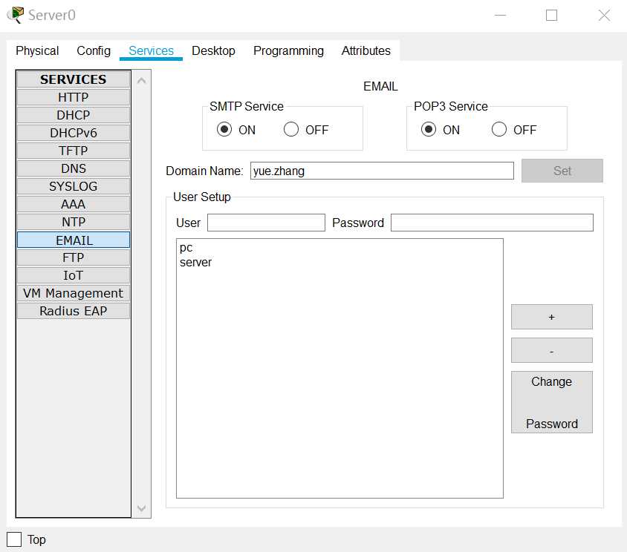
Task: Select DHCP in the services list
Action: coord(74,115)
